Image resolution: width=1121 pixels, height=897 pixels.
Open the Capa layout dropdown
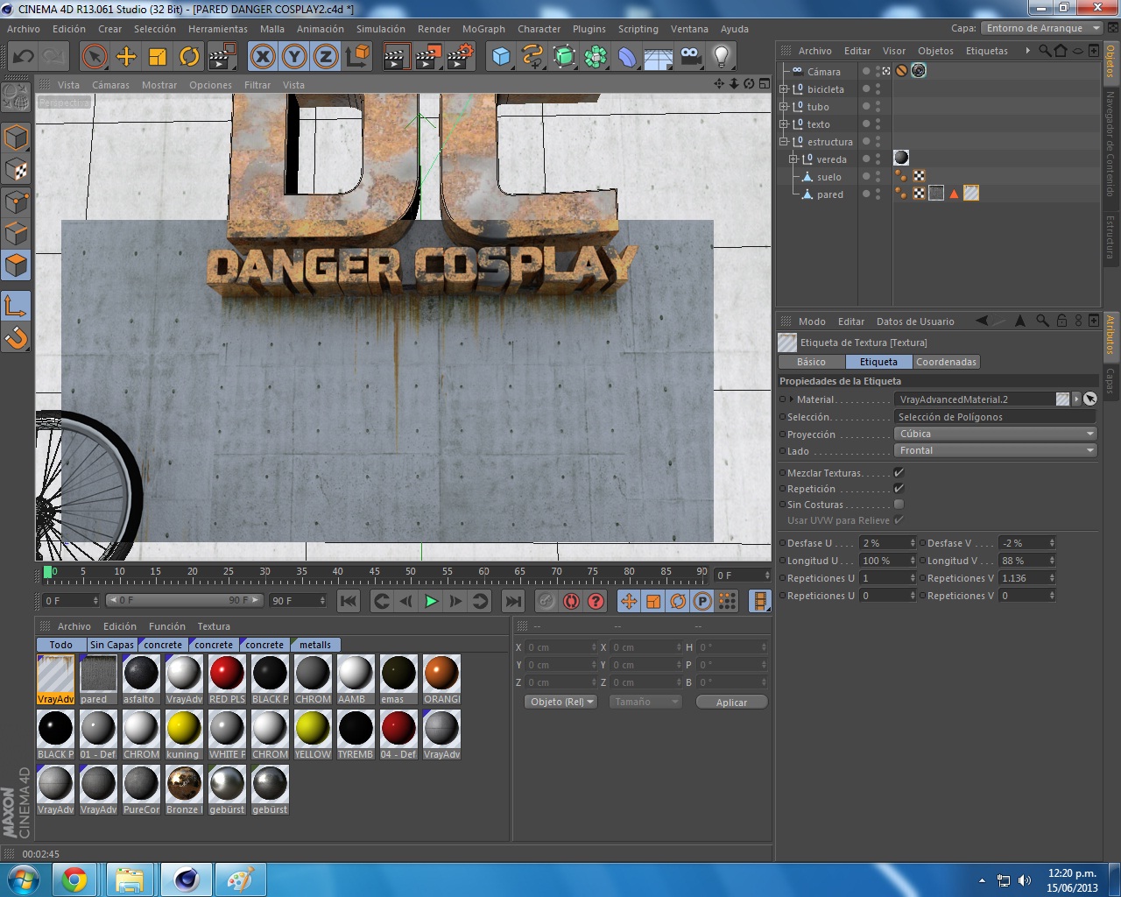tap(1042, 28)
